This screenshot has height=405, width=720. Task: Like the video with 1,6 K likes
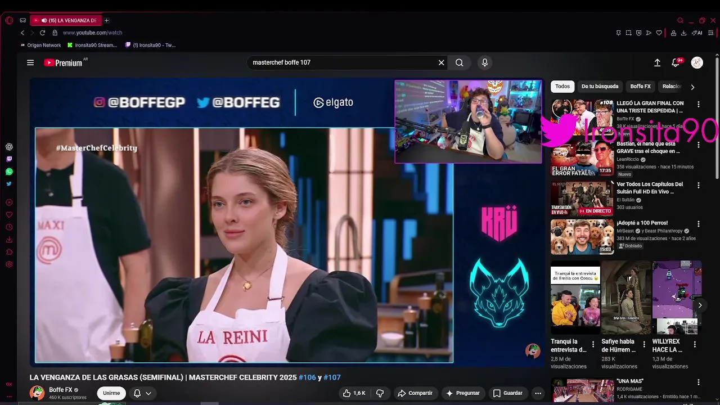click(354, 393)
